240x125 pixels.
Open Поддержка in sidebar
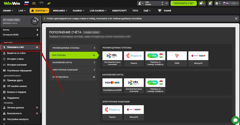(x=21, y=98)
